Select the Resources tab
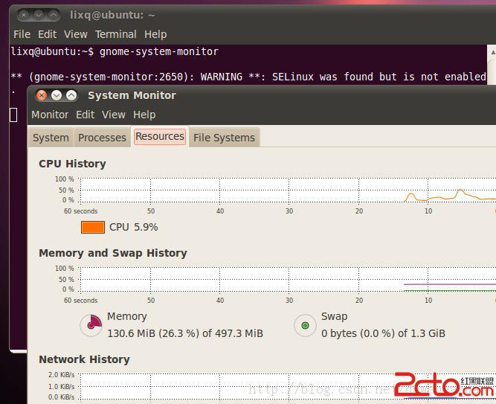 pos(160,136)
